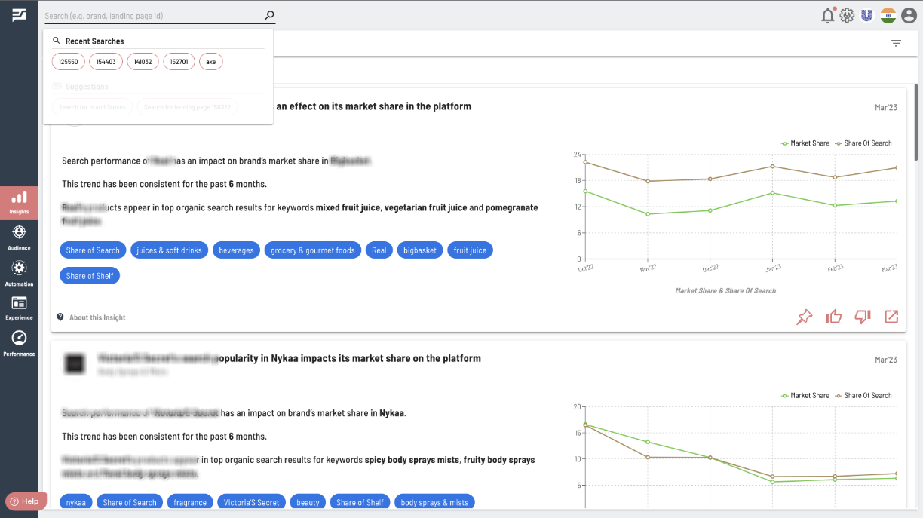Click the Unilever brand logo icon
The width and height of the screenshot is (923, 518).
click(867, 15)
